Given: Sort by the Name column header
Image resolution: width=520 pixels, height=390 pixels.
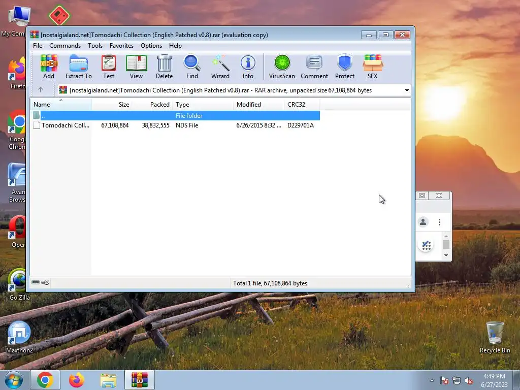Looking at the screenshot, I should point(61,105).
